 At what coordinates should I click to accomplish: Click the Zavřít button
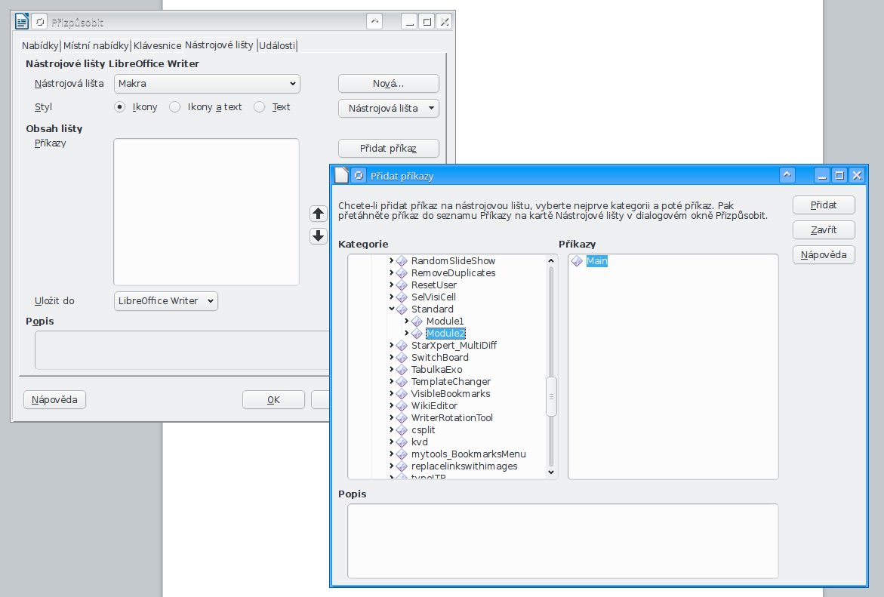click(x=824, y=230)
